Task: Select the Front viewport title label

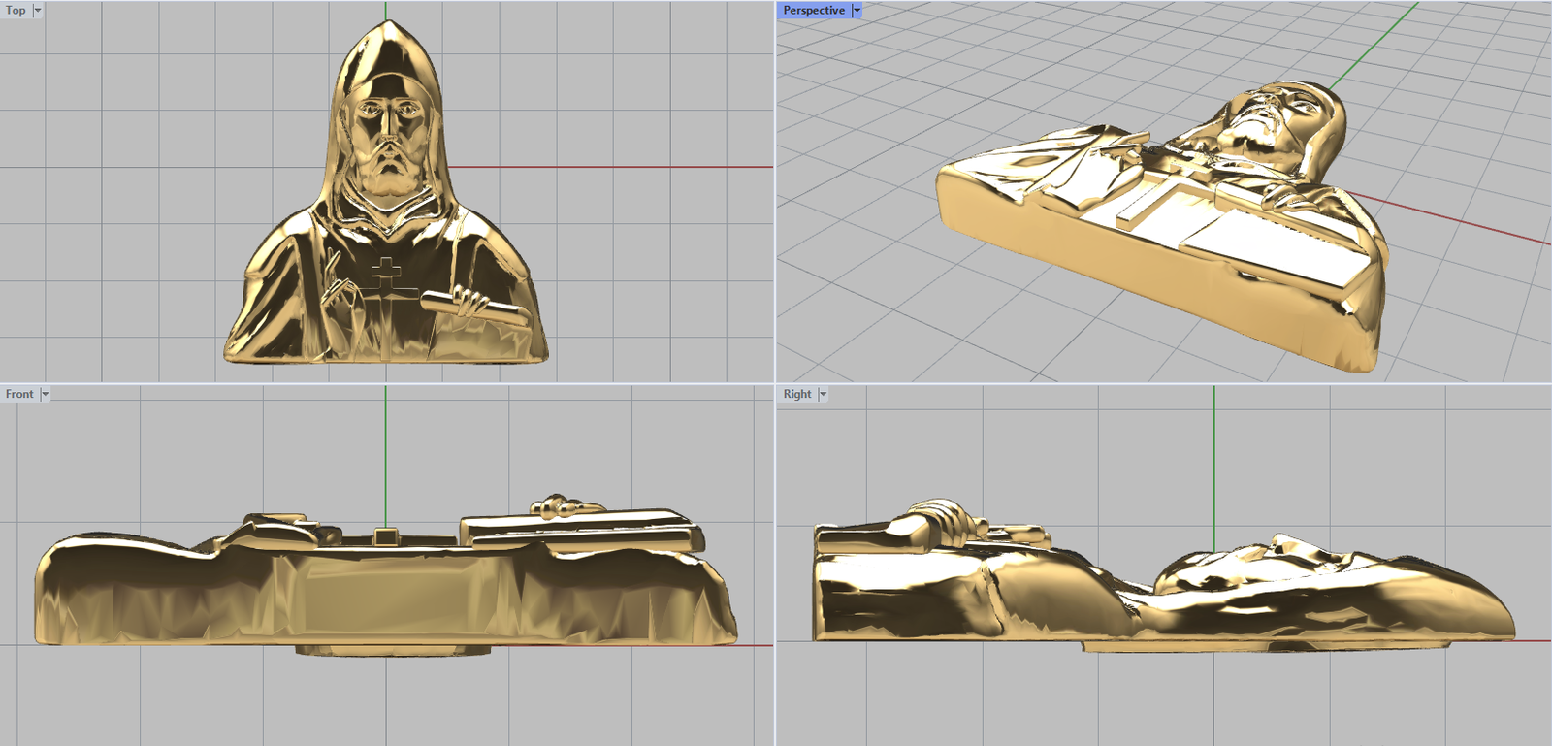Action: pos(19,395)
